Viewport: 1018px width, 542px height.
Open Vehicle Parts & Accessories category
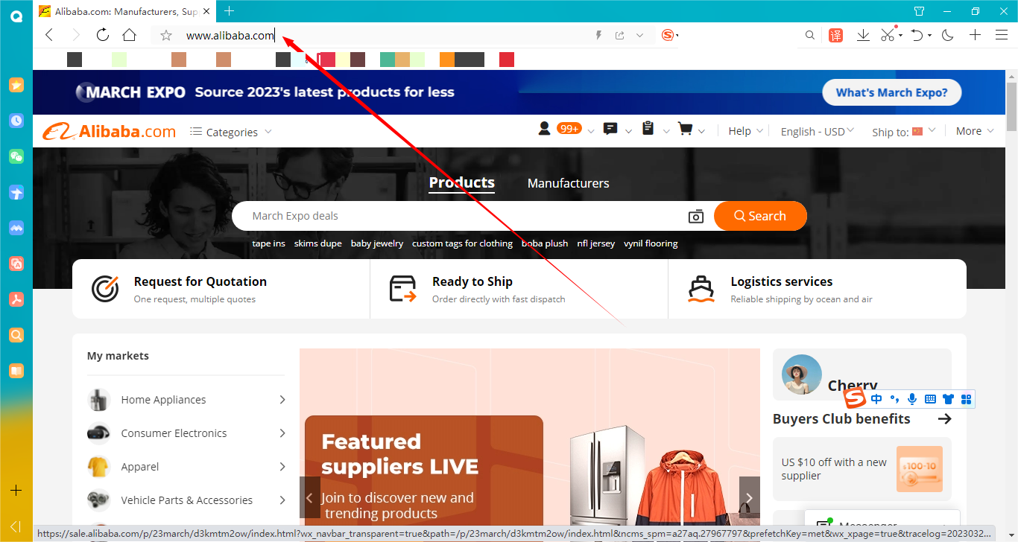(x=186, y=500)
